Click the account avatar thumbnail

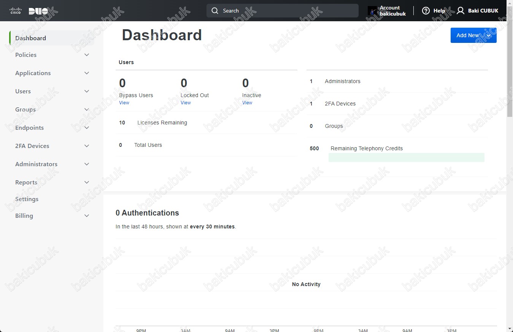pos(372,11)
